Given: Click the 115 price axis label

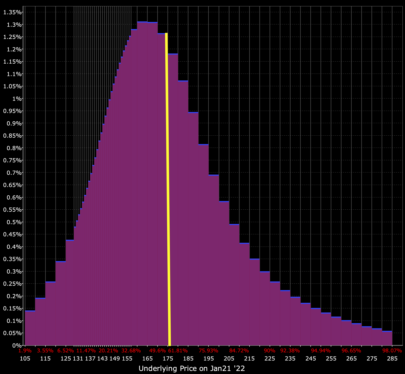Looking at the screenshot, I should [x=45, y=358].
